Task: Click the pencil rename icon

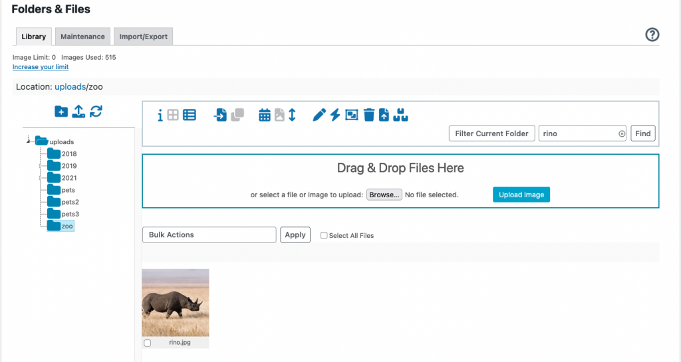Action: pyautogui.click(x=319, y=115)
